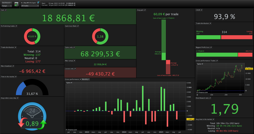The width and height of the screenshot is (254, 134).
Task: Click the 'Losing: 177' red line
Action: (33, 61)
